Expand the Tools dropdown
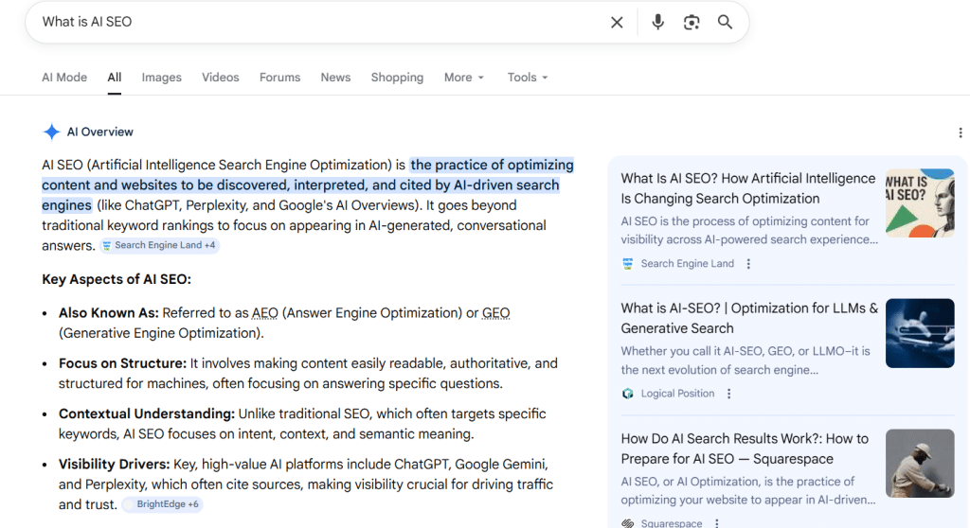This screenshot has width=970, height=528. click(x=528, y=78)
